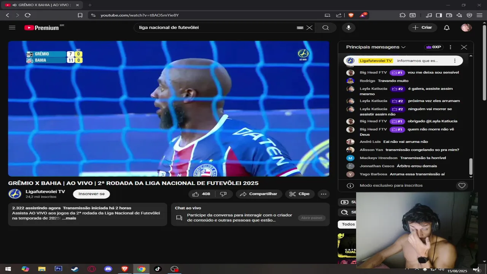
Task: Open Photoshop from the taskbar
Action: coord(58,269)
